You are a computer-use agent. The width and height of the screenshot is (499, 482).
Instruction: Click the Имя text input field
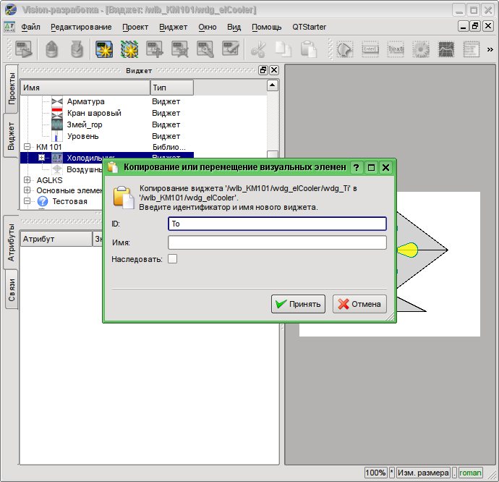(277, 242)
